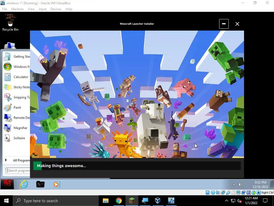Open the host network tray icon
The image size is (274, 206).
click(x=233, y=201)
